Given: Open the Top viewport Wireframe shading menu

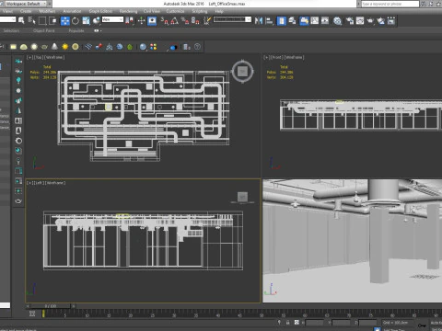Looking at the screenshot, I should [x=55, y=57].
